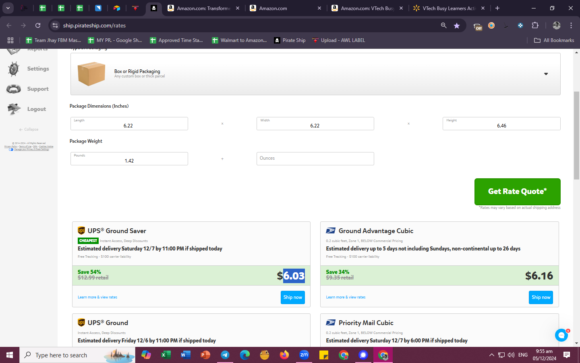Open Excel from the taskbar
The height and width of the screenshot is (363, 580).
point(165,355)
